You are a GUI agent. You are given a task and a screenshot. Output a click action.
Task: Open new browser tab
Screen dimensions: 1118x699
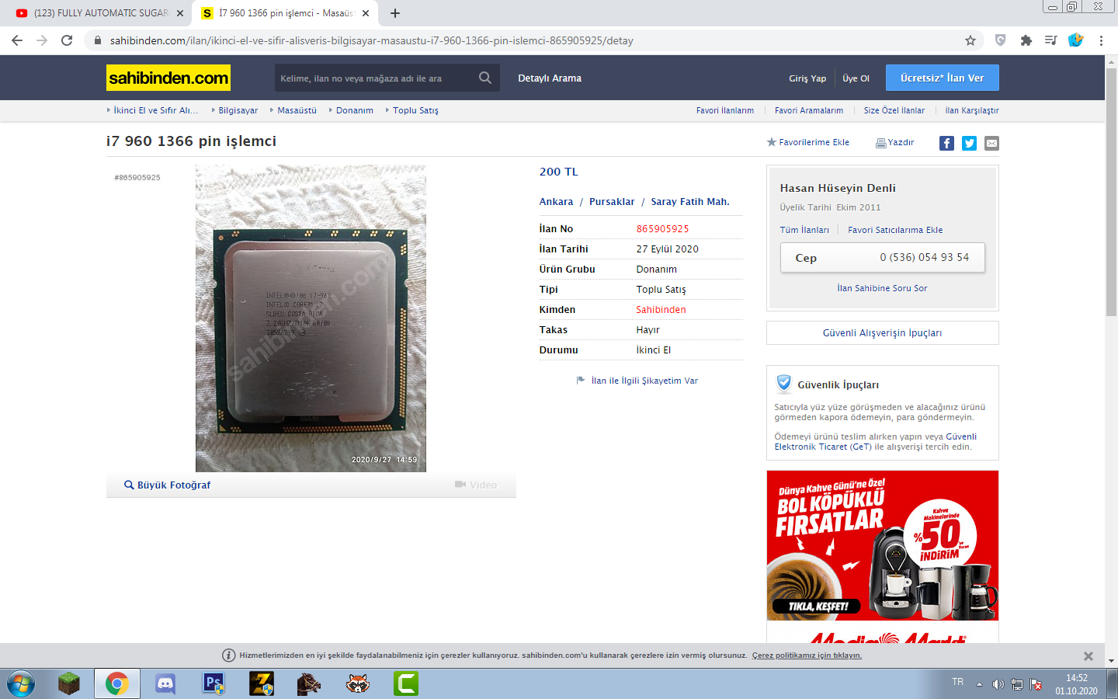pyautogui.click(x=395, y=13)
